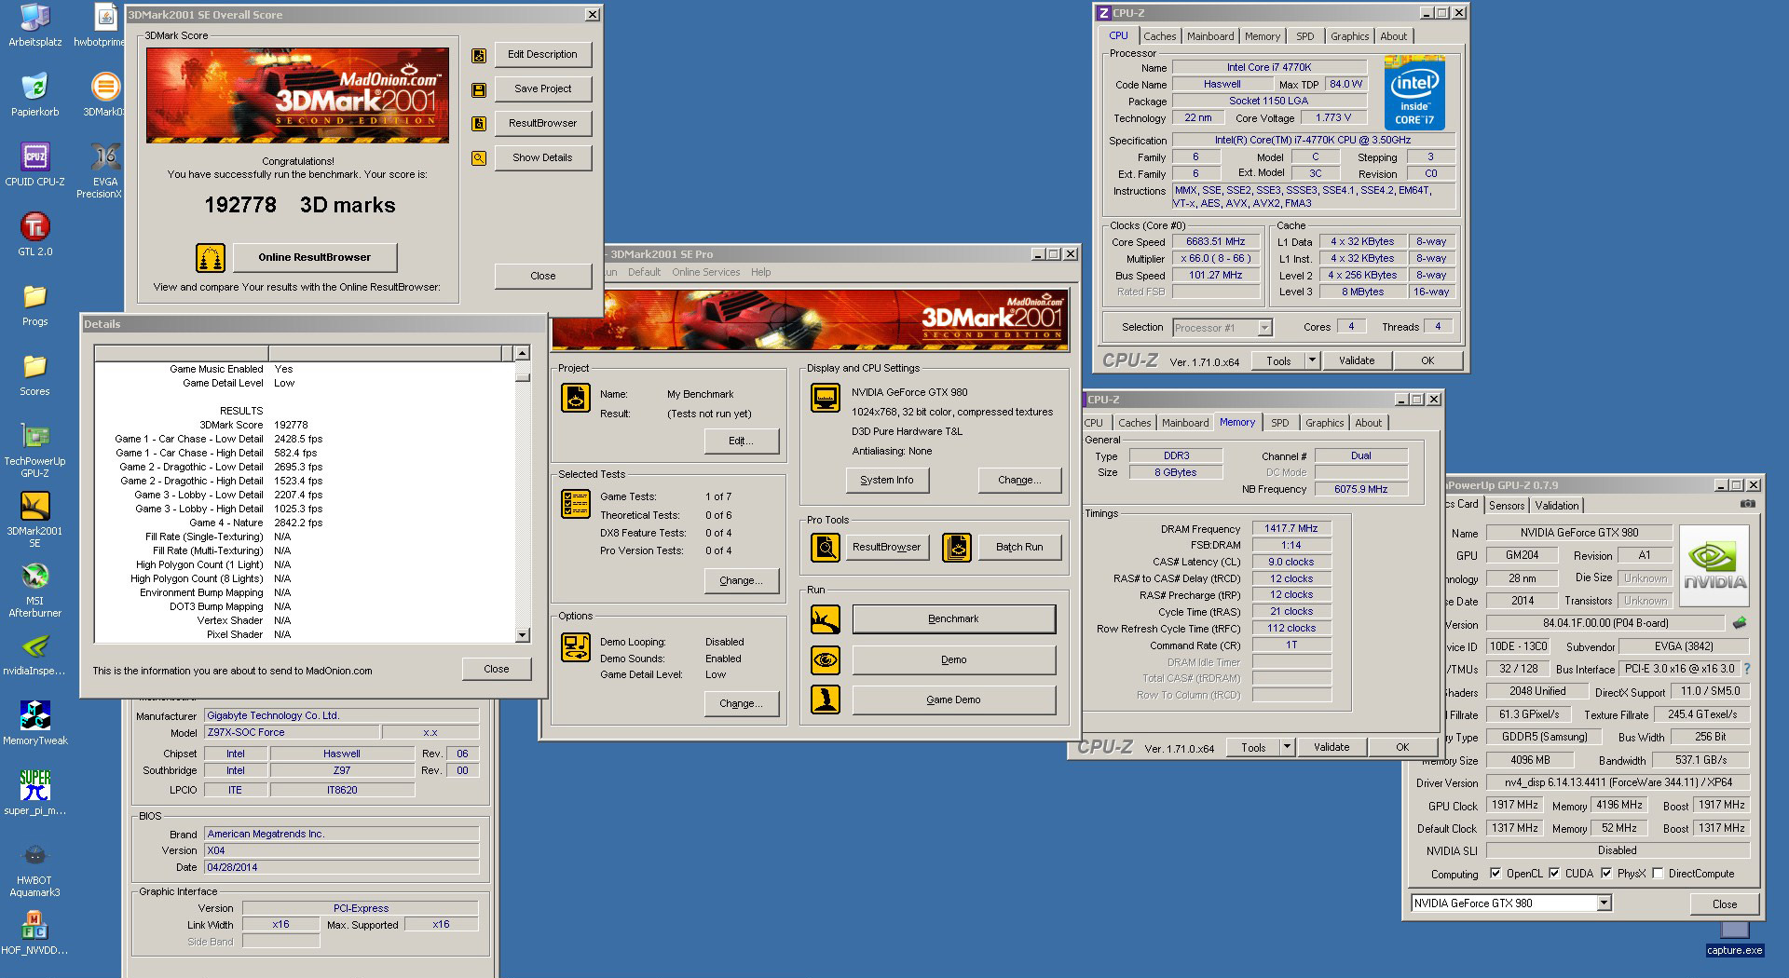Click the System Info button

[x=887, y=481]
